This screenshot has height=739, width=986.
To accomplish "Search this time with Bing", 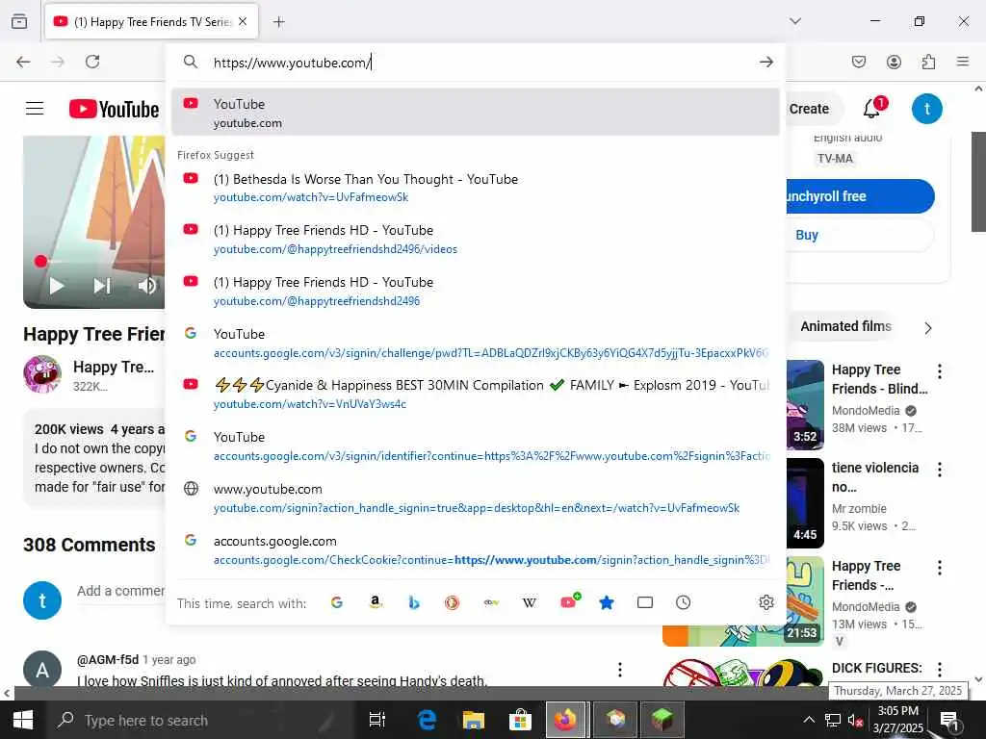I will [414, 602].
